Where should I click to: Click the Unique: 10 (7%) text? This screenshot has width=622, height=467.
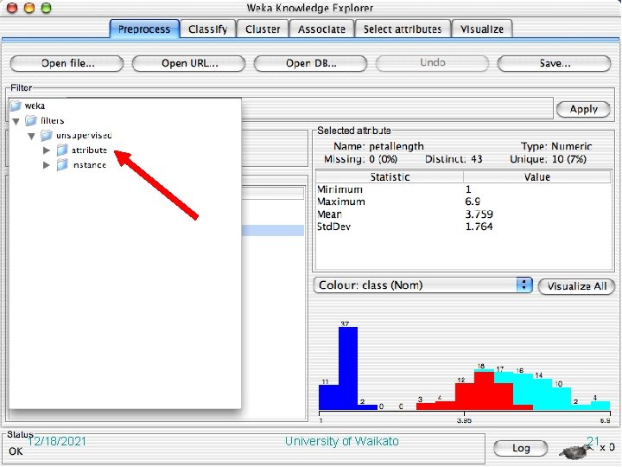[x=548, y=159]
